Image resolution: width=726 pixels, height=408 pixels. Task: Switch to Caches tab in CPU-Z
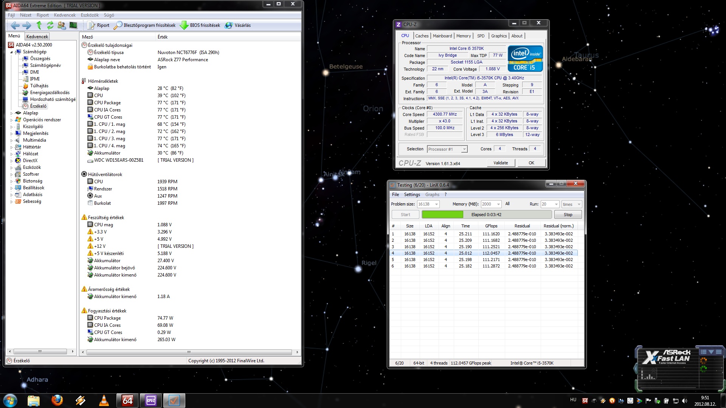pyautogui.click(x=422, y=36)
